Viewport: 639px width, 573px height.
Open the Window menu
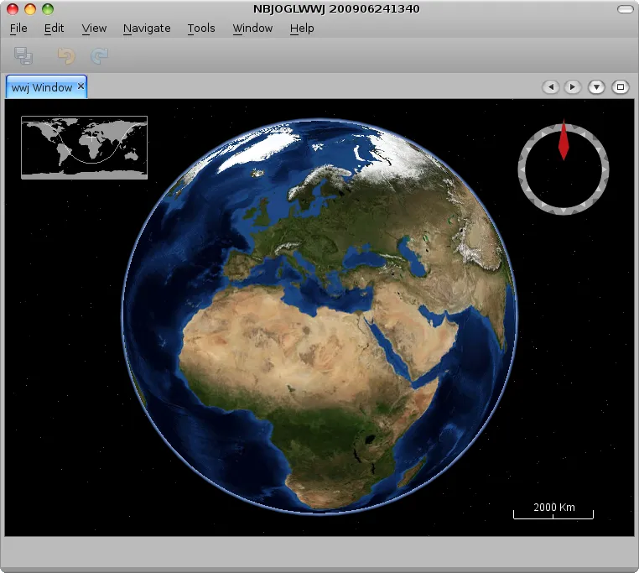click(x=252, y=29)
